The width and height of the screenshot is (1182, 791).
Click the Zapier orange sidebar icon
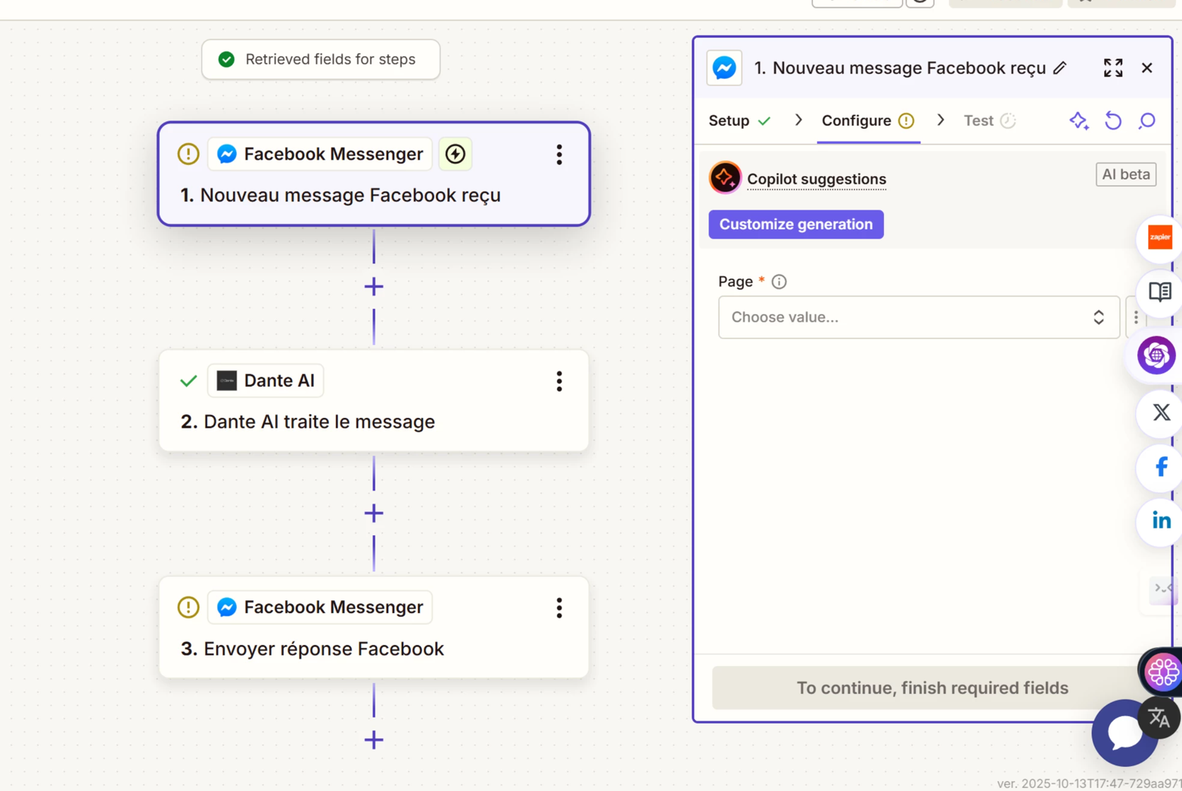1159,238
